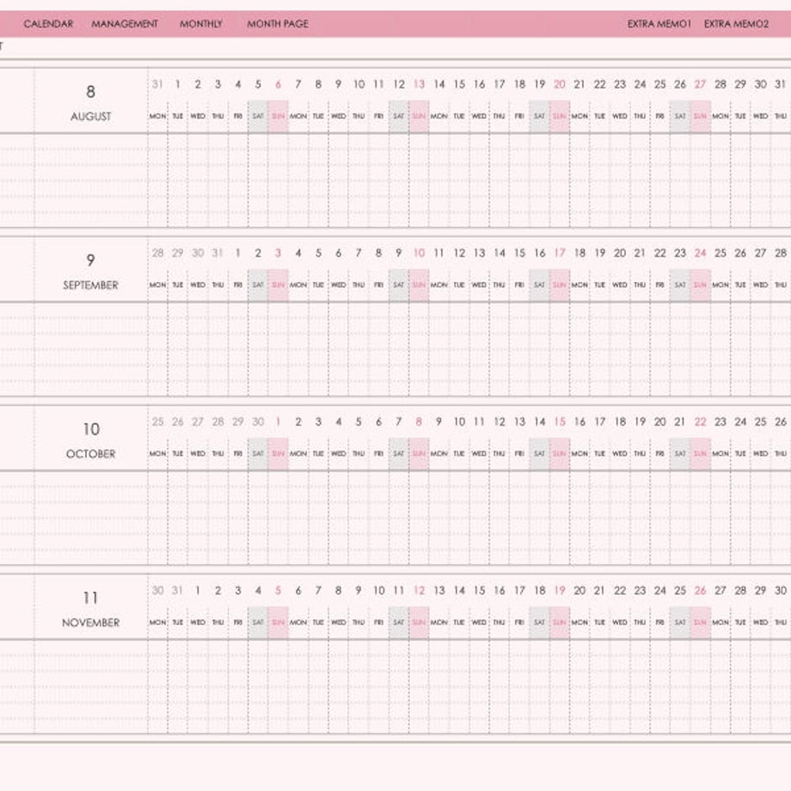Select the large 8 month number

pos(91,92)
